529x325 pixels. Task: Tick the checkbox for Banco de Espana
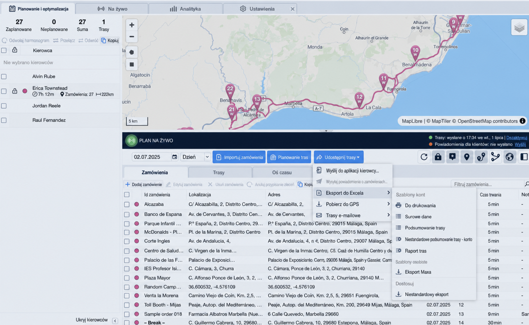127,215
